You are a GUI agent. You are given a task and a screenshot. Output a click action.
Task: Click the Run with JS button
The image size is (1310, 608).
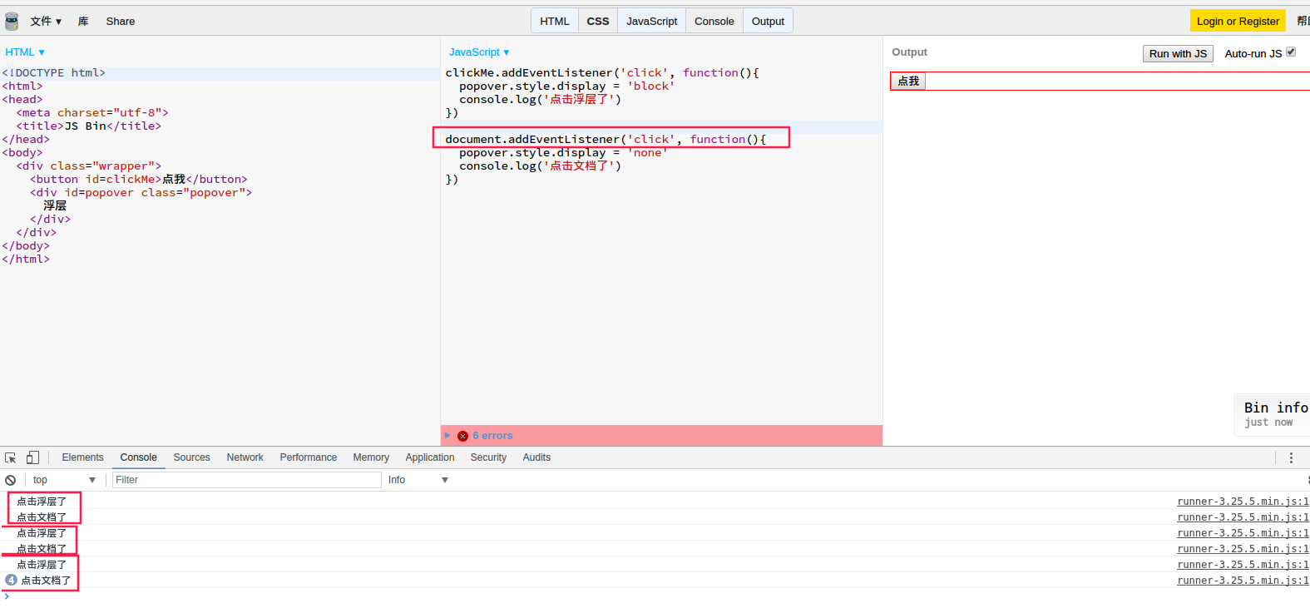click(x=1178, y=53)
